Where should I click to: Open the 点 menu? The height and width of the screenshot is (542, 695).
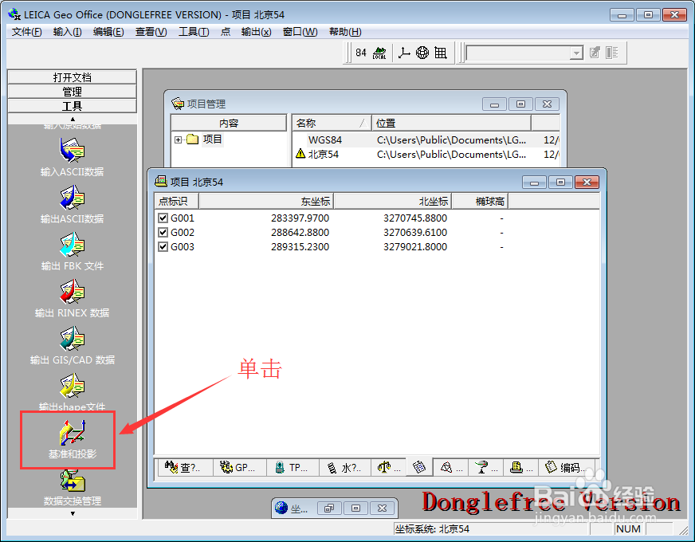point(226,32)
